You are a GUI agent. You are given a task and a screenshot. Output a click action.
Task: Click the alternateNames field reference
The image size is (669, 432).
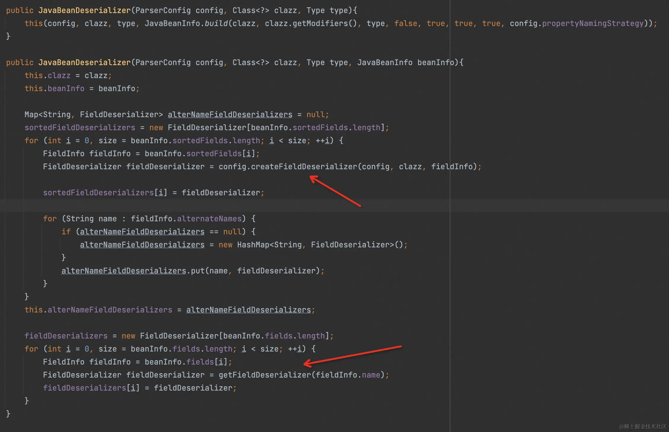pos(209,219)
